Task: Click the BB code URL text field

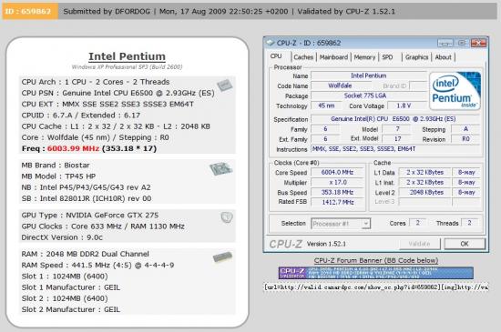Action: click(x=375, y=287)
